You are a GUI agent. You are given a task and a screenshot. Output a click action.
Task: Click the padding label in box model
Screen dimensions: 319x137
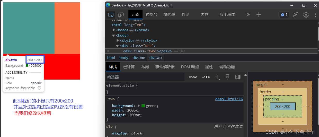272,99
